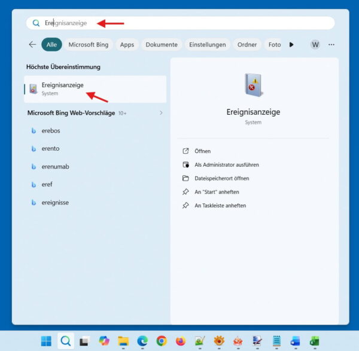Click the Search icon on the taskbar
Viewport: 359px width, 351px height.
pos(66,341)
